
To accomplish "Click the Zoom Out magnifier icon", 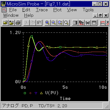I will click(x=54, y=23).
